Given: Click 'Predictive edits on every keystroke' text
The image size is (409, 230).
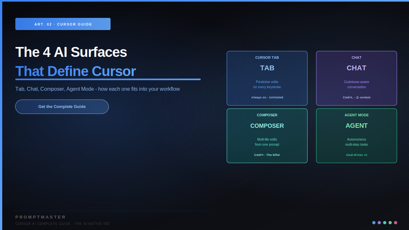Looking at the screenshot, I should pos(267,85).
